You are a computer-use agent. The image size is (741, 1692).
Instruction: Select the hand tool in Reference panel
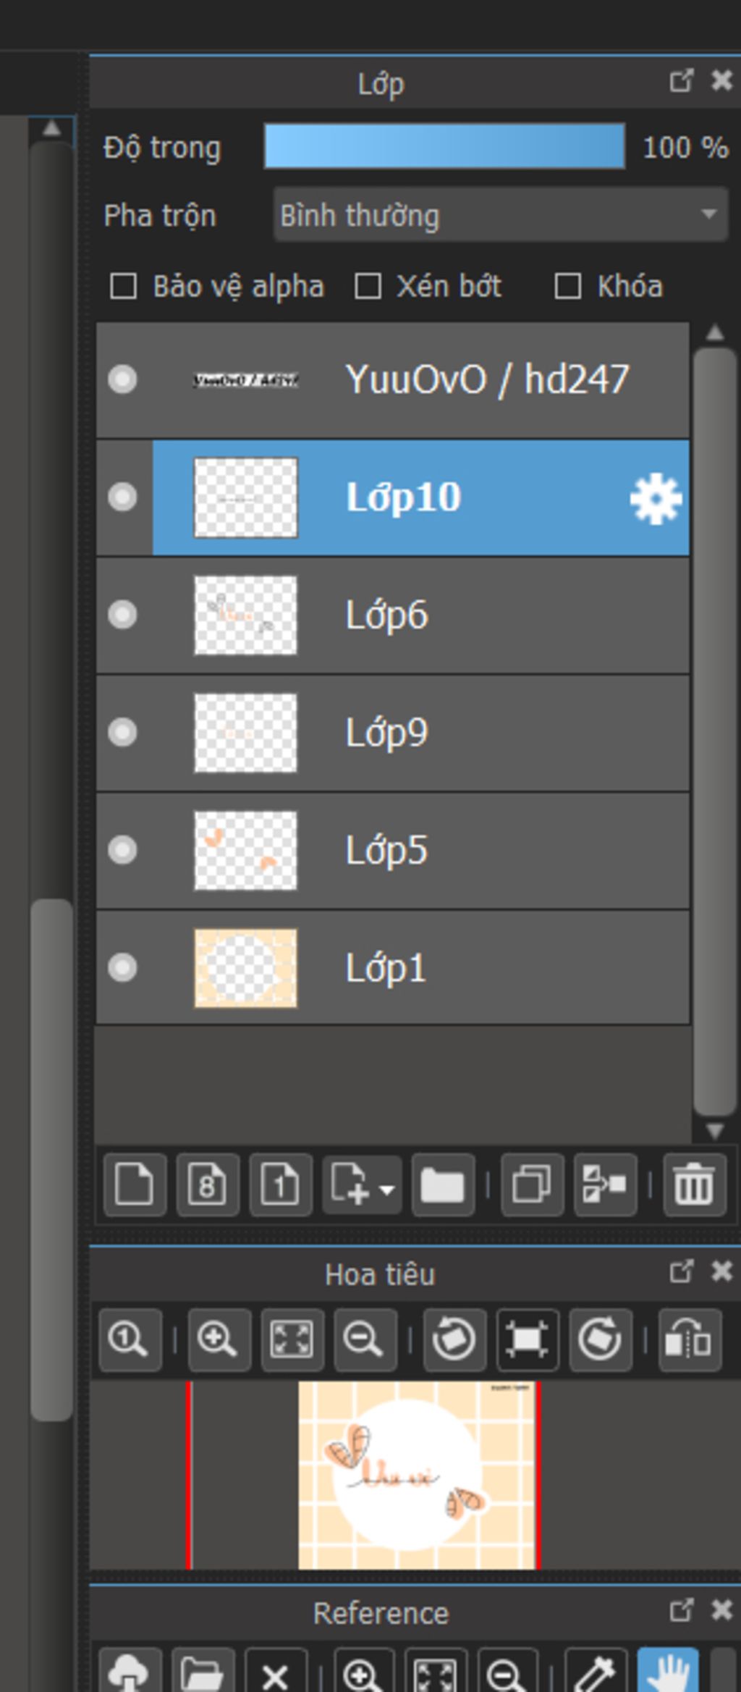pos(667,1674)
